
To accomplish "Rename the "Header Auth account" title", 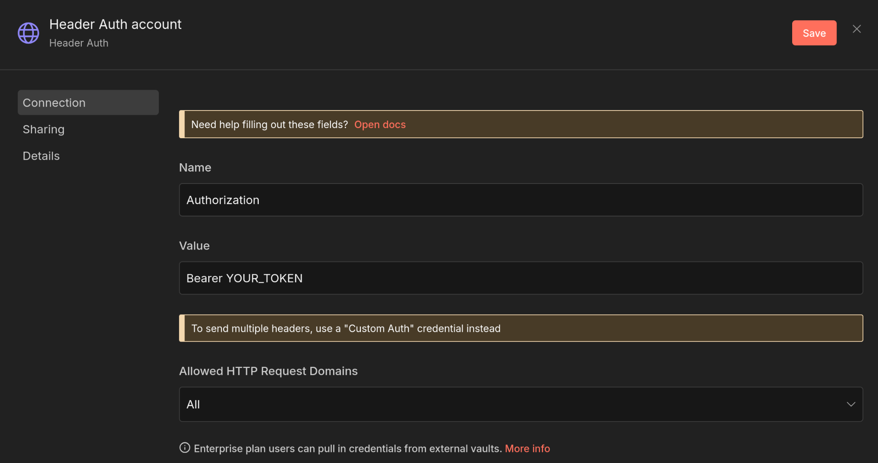I will click(115, 24).
